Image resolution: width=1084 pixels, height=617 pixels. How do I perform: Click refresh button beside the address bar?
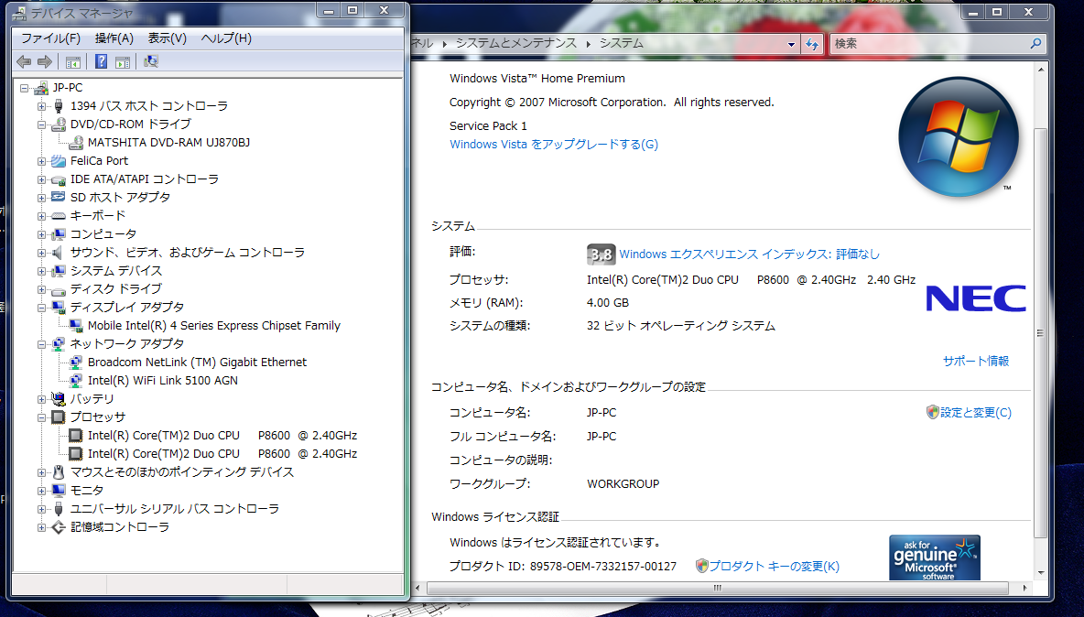[812, 44]
